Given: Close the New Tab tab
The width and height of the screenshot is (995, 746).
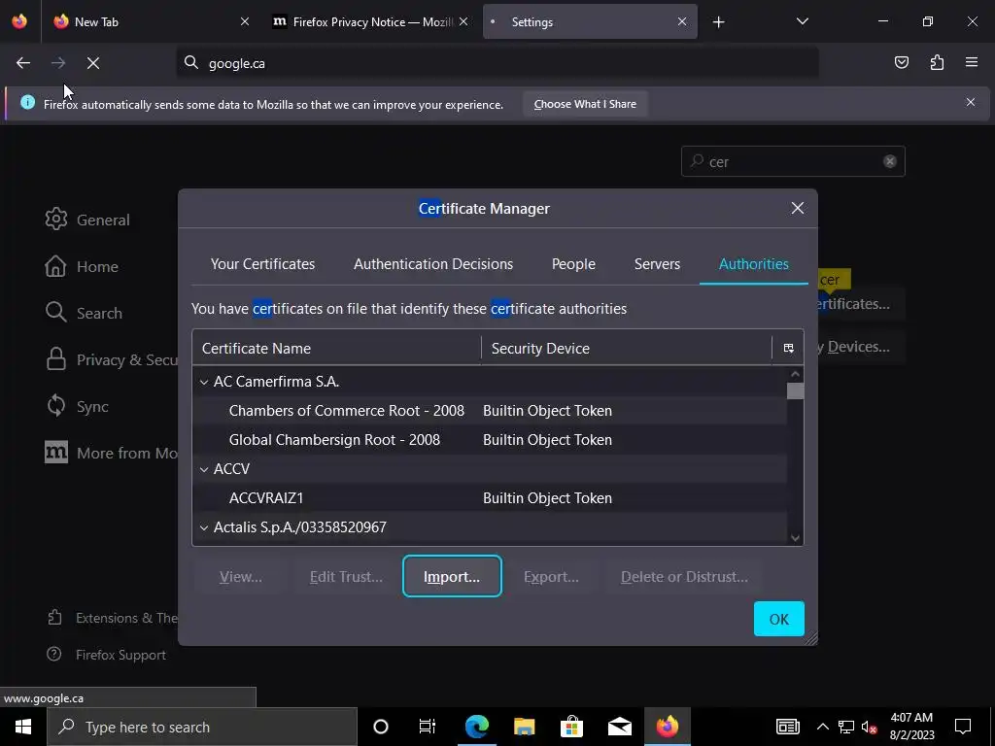Looking at the screenshot, I should [245, 21].
